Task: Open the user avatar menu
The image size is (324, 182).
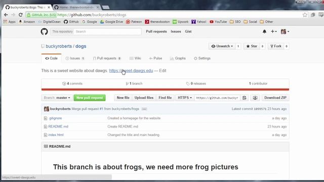Action: pos(285,31)
